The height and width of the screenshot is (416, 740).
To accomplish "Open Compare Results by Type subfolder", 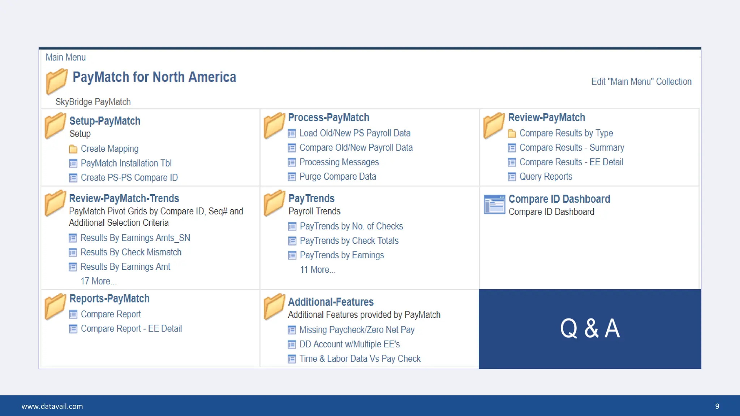I will [x=566, y=133].
